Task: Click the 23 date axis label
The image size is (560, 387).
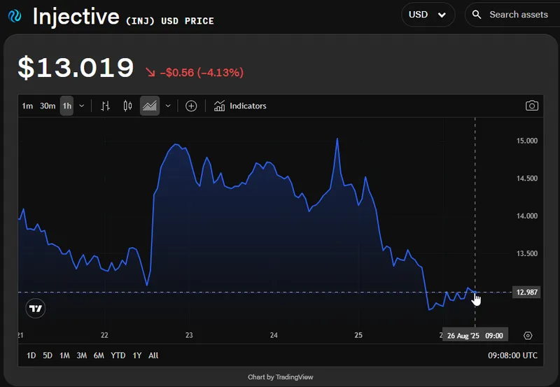Action: pyautogui.click(x=189, y=335)
